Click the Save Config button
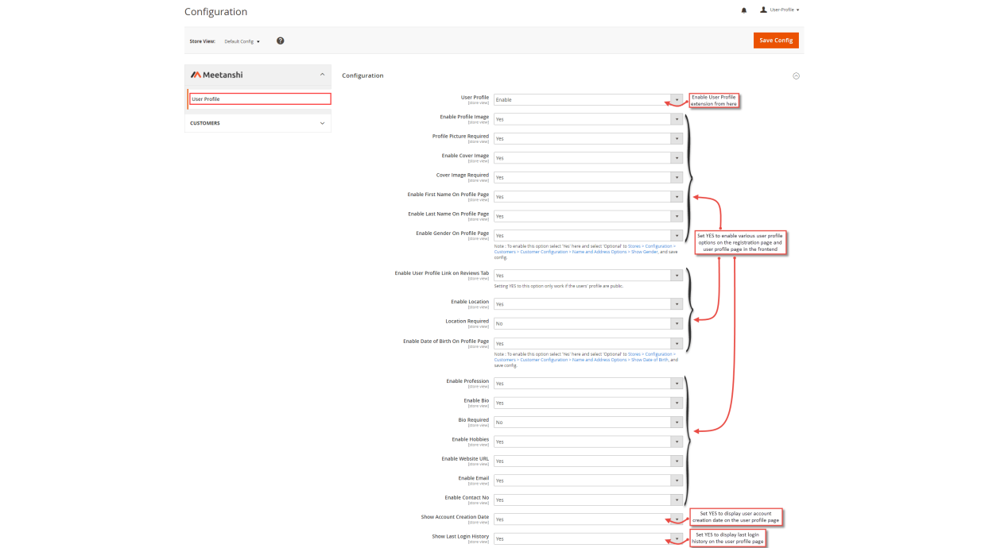The height and width of the screenshot is (548, 985). (776, 41)
